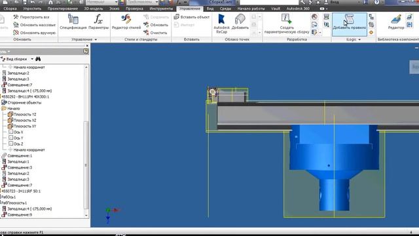The width and height of the screenshot is (419, 236).
Task: Switch to the 3D-модель tab
Action: (x=94, y=9)
